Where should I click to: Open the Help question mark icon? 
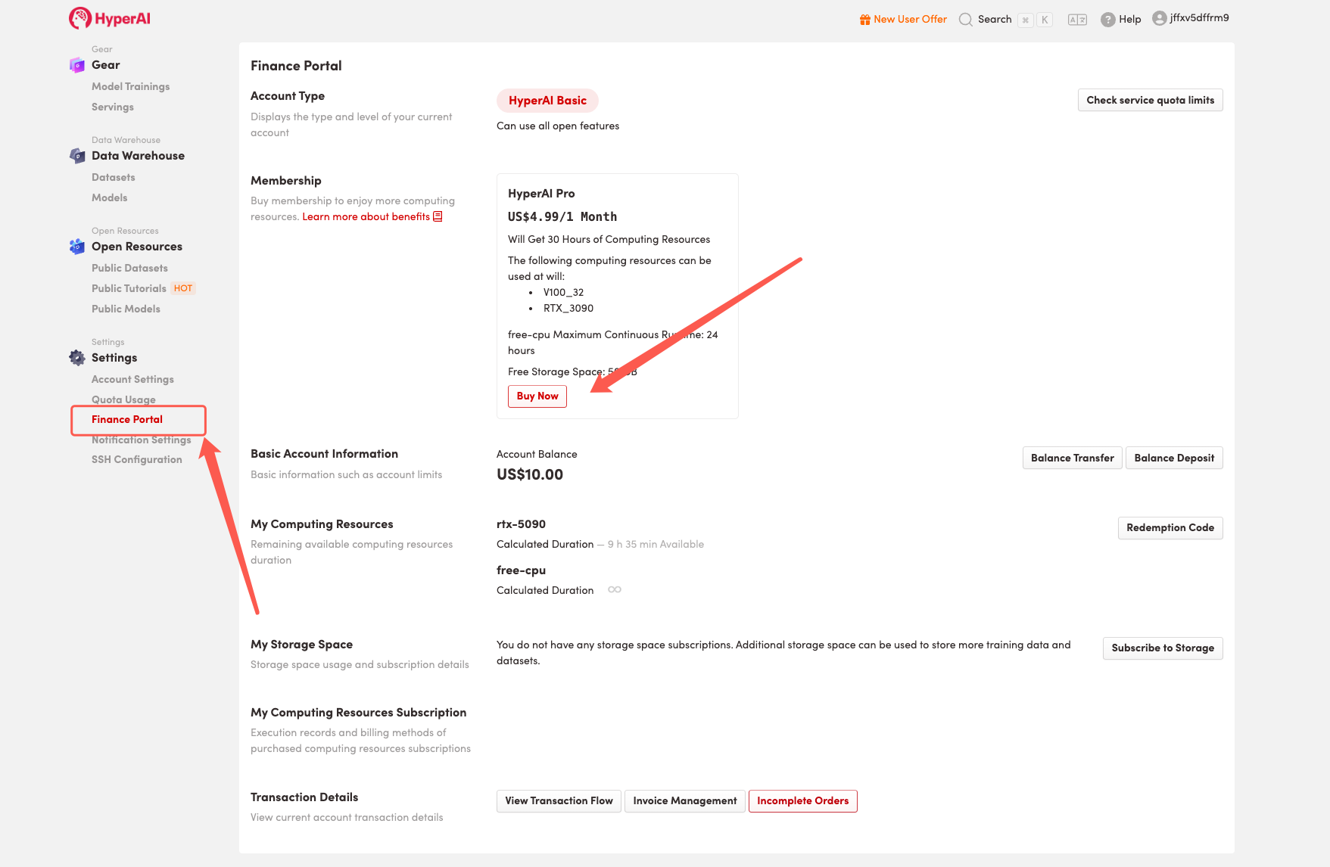coord(1107,20)
